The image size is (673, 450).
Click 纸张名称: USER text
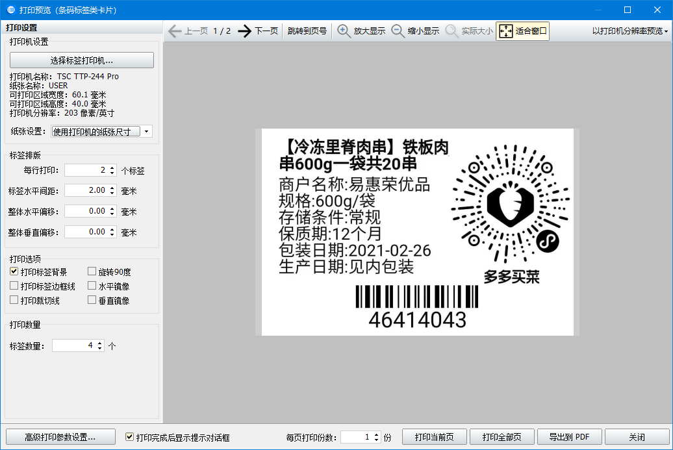pyautogui.click(x=38, y=85)
